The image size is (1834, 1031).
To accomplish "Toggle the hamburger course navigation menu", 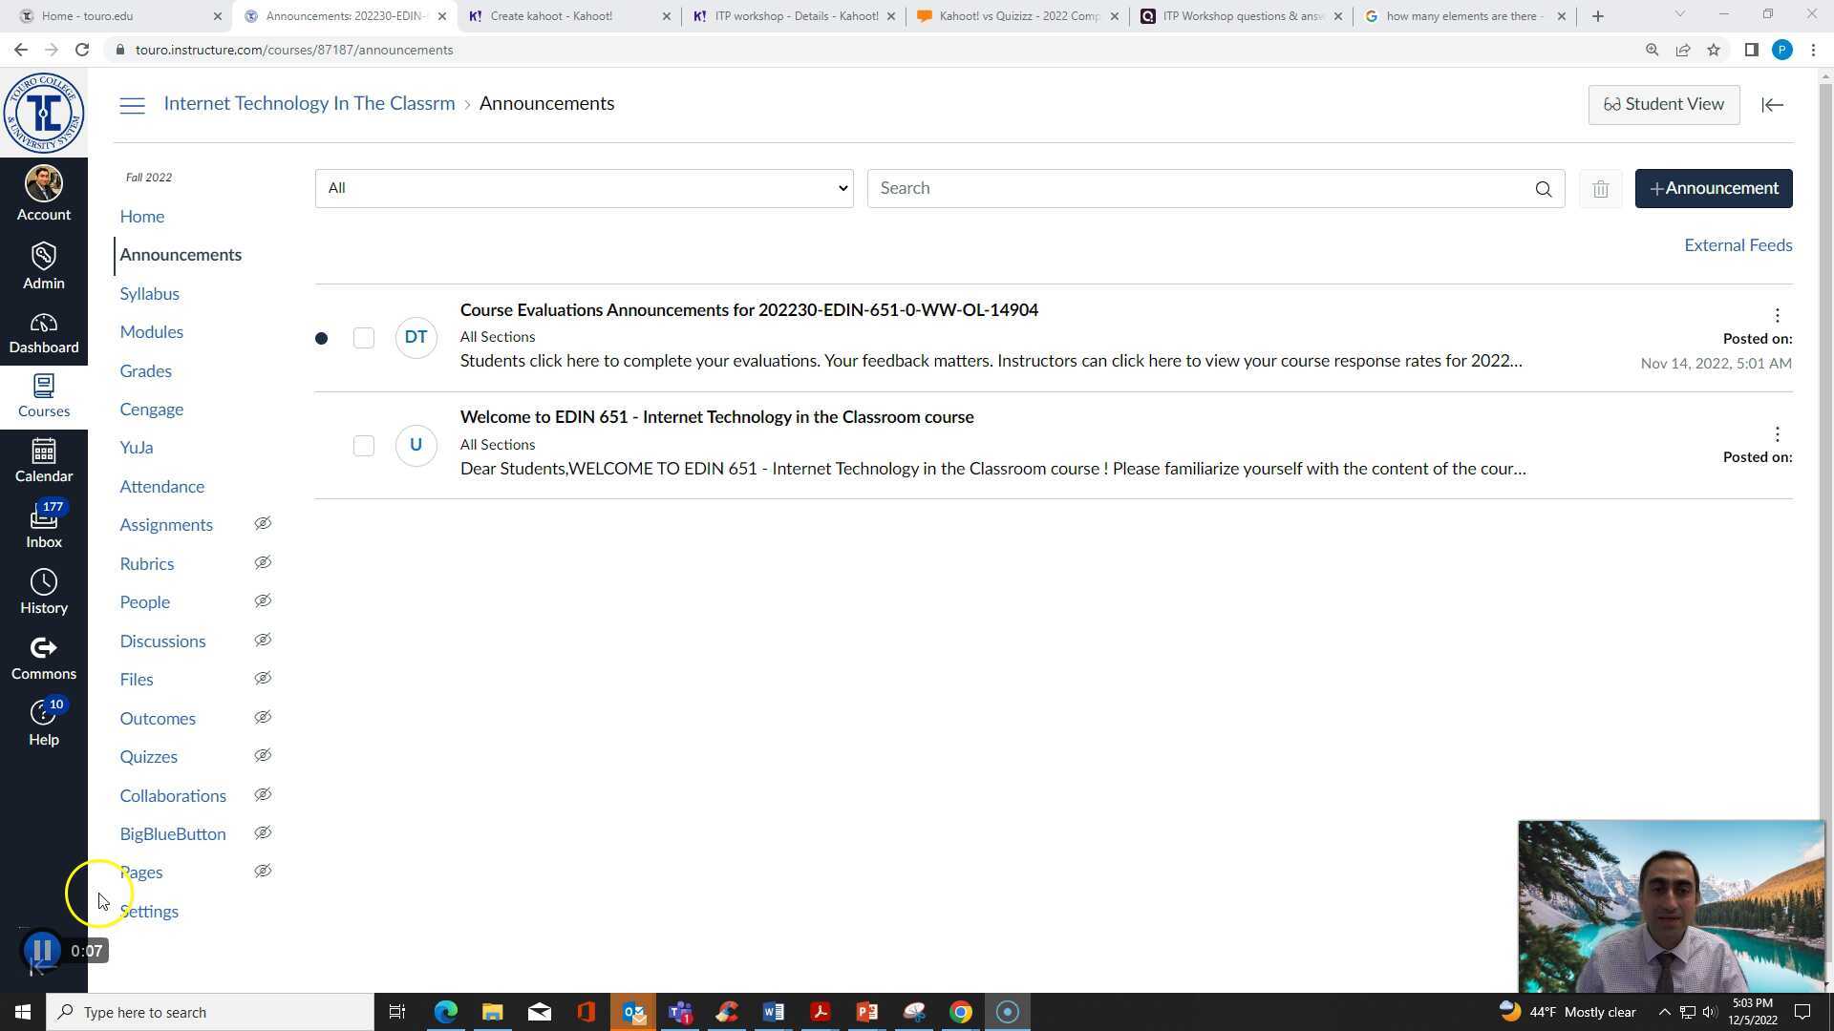I will click(132, 105).
